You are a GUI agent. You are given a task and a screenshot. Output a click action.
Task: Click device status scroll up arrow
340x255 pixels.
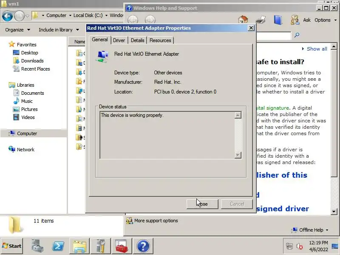click(x=238, y=115)
